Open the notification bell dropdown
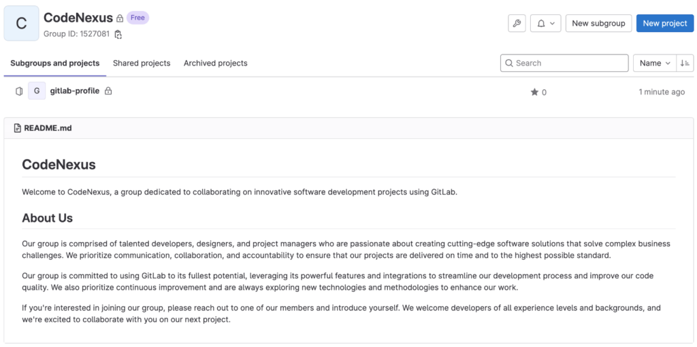697x347 pixels. pos(545,24)
